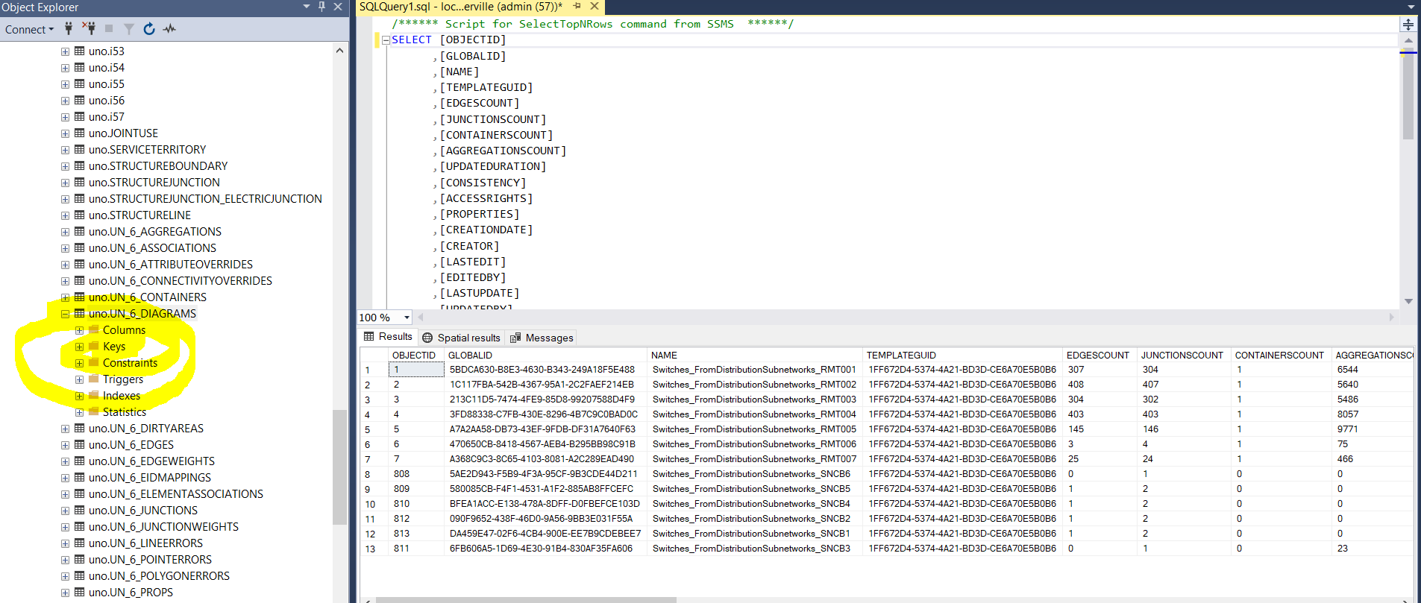1421x603 pixels.
Task: Open Activity Monitor from Object Explorer toolbar
Action: point(169,29)
